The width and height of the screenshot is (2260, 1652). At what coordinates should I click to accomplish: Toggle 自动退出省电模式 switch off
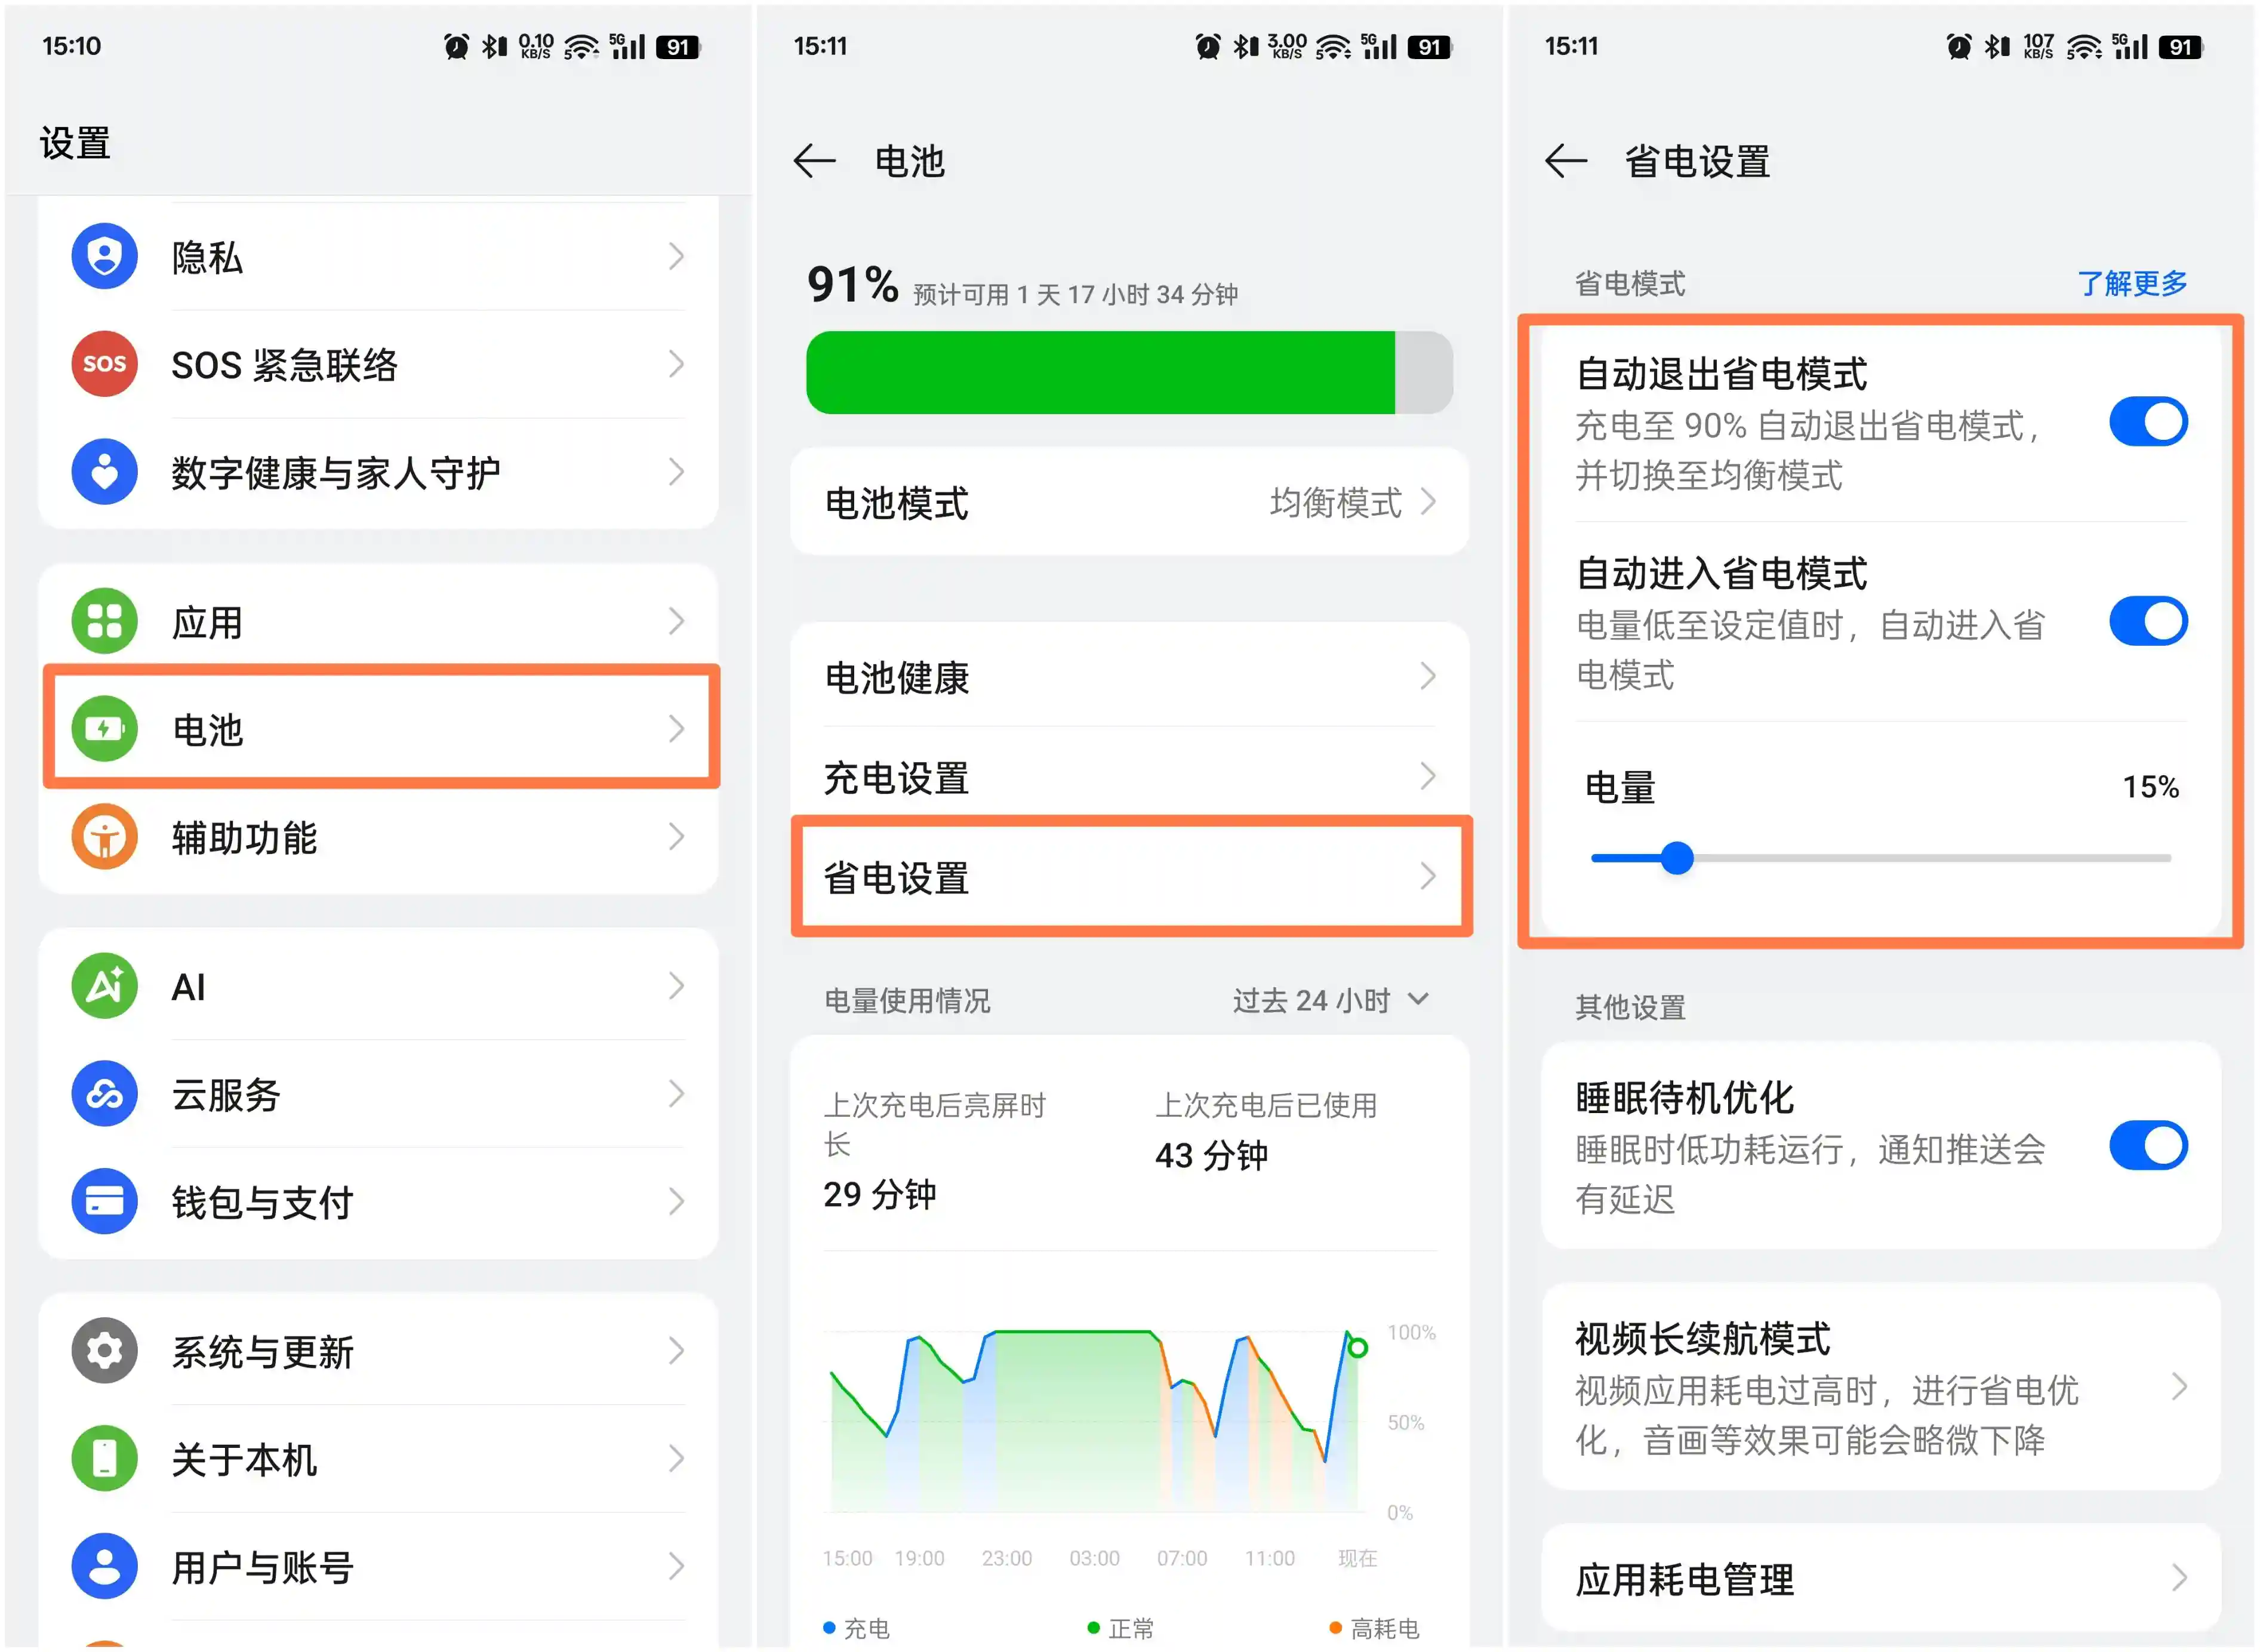2148,422
